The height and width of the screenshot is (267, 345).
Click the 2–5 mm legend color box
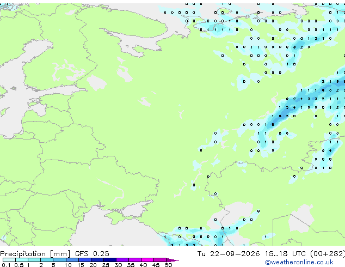(x=47, y=260)
